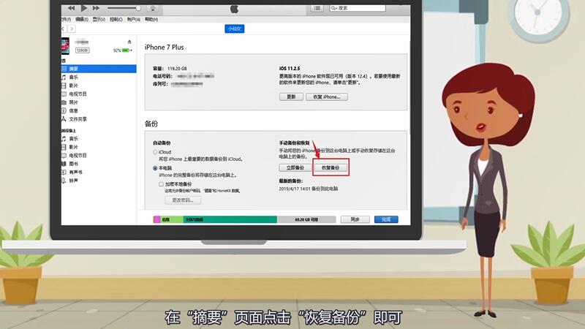Click the iPhone device thumbnail icon

[x=65, y=45]
